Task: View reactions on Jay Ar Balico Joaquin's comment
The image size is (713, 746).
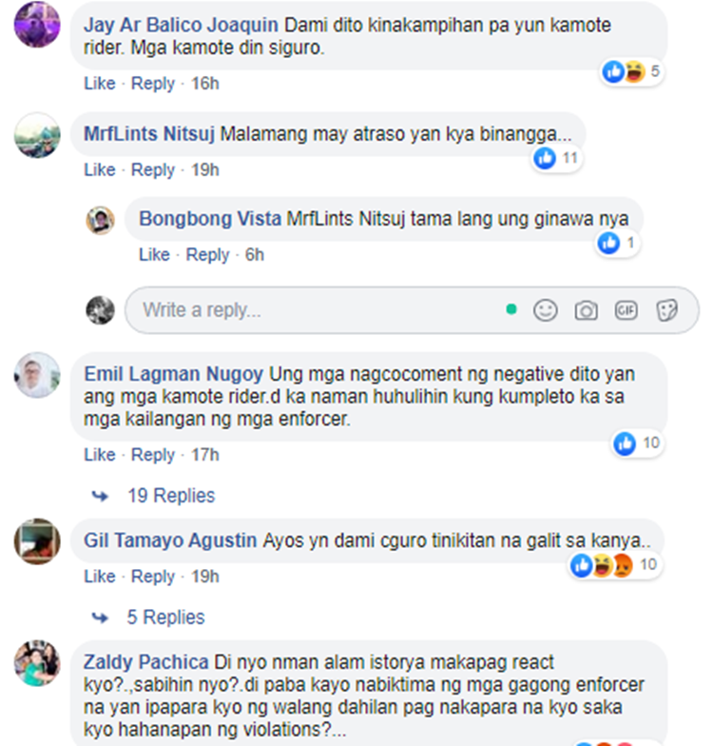Action: click(631, 72)
